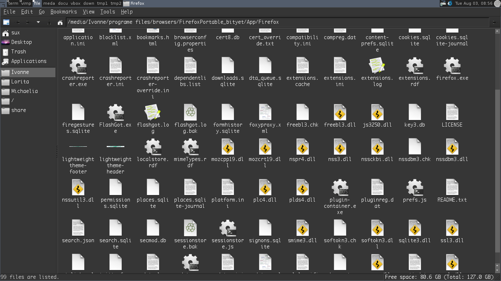Open Desktop from the side pane
This screenshot has height=281, width=501.
pos(28,42)
